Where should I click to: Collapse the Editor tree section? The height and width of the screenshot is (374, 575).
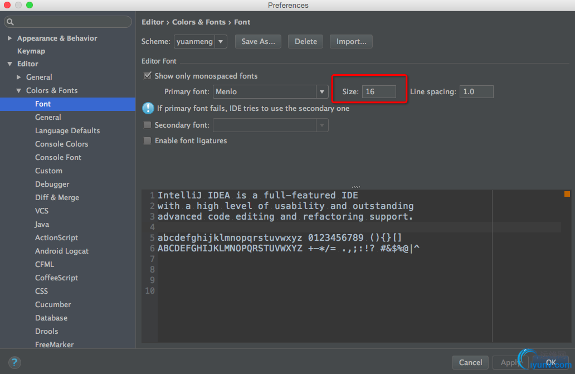10,64
